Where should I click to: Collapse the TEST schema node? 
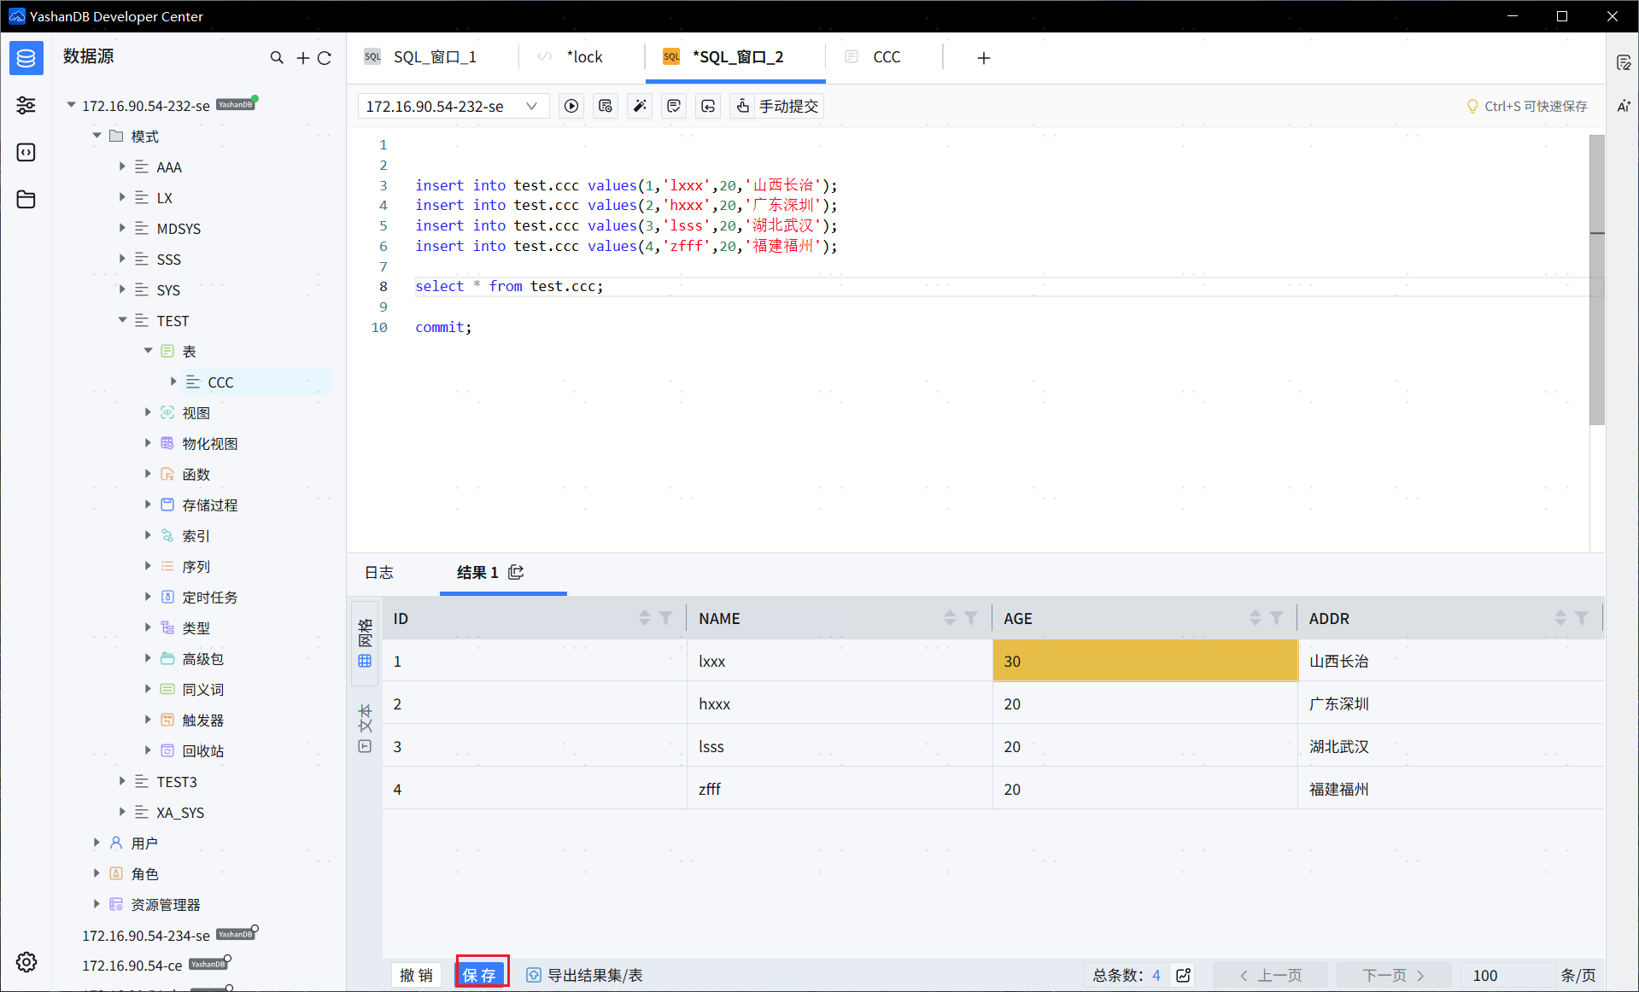tap(122, 320)
